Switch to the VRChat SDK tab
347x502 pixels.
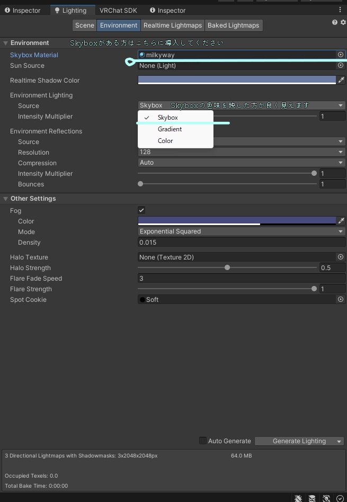[x=118, y=10]
